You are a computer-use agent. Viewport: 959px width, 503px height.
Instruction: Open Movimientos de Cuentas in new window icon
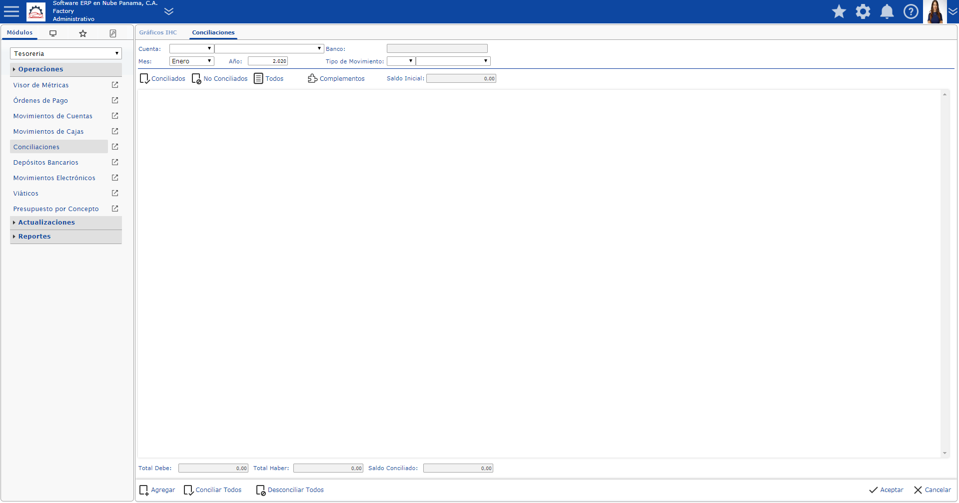[115, 116]
